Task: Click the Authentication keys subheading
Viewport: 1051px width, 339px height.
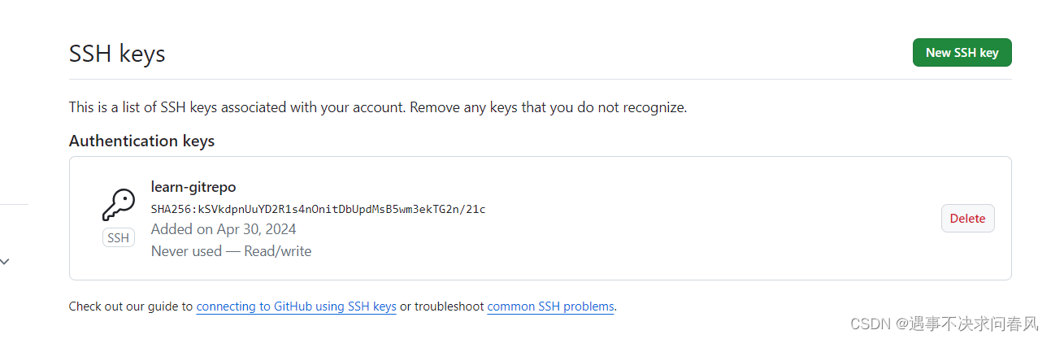Action: click(141, 141)
